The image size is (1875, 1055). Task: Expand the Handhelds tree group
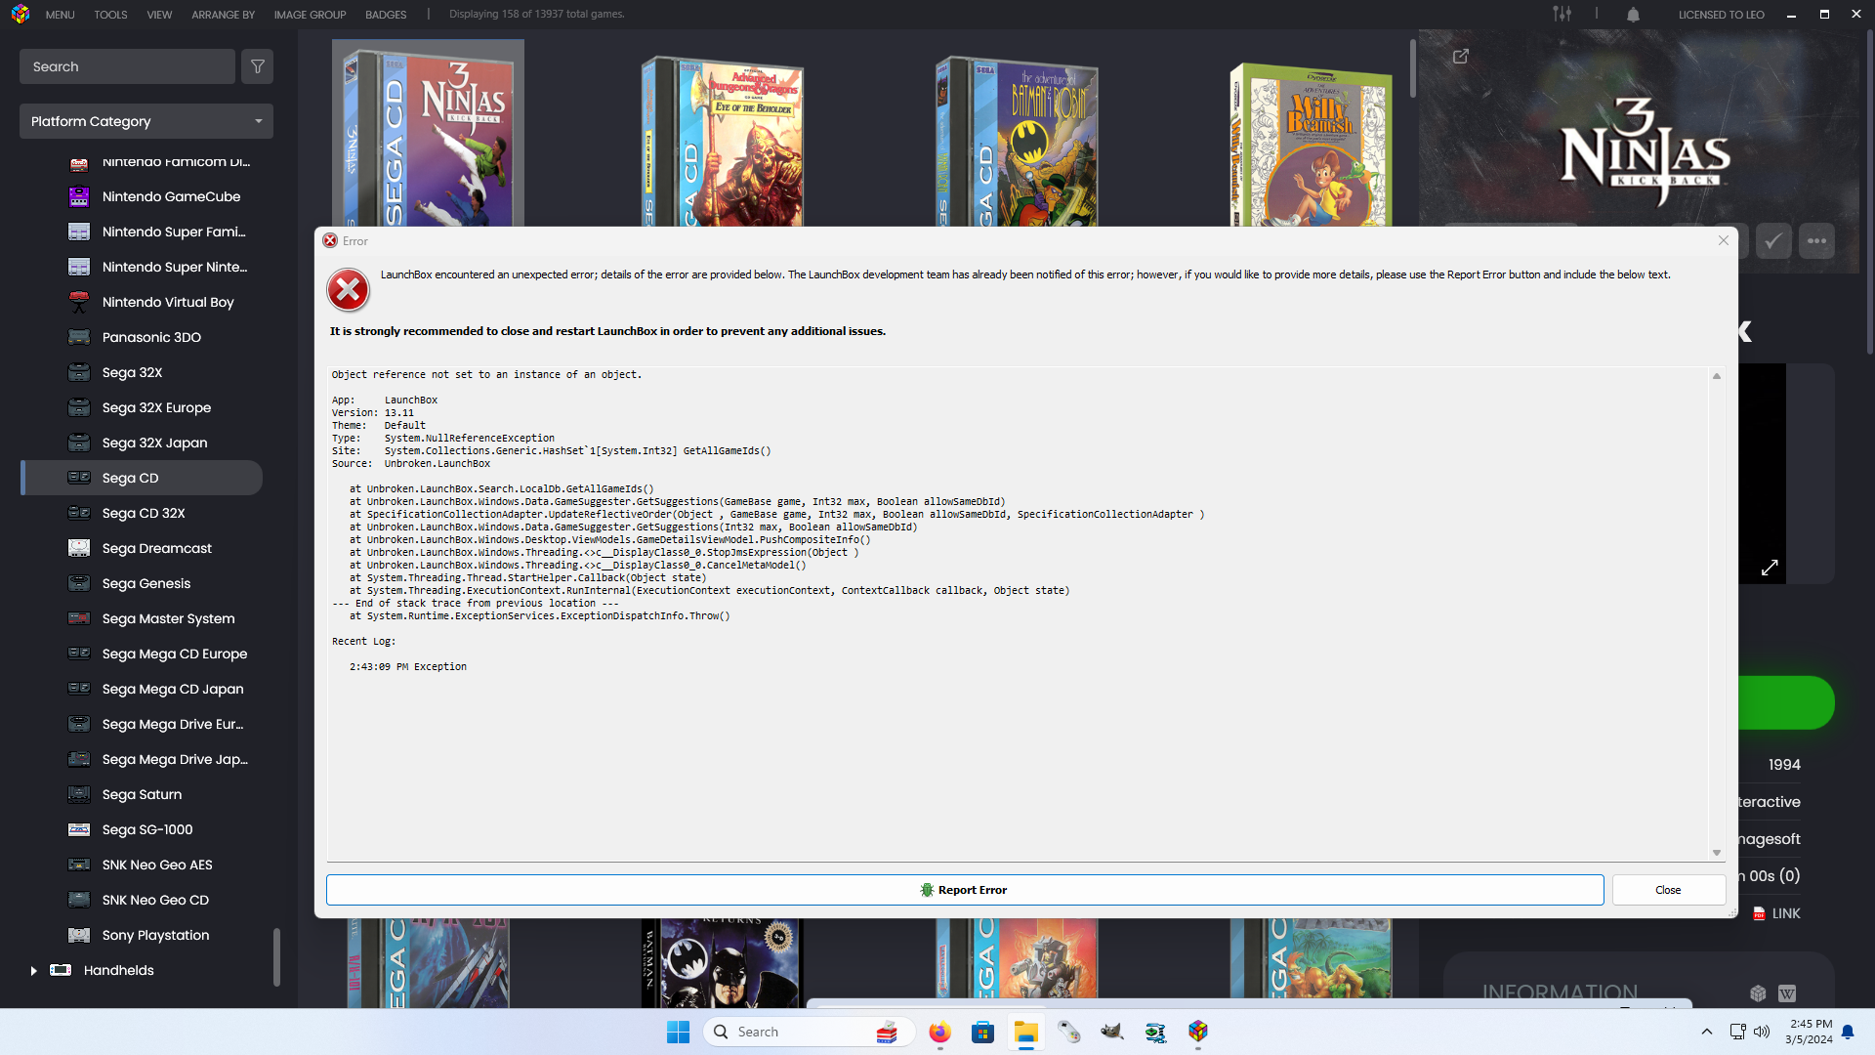pyautogui.click(x=33, y=971)
